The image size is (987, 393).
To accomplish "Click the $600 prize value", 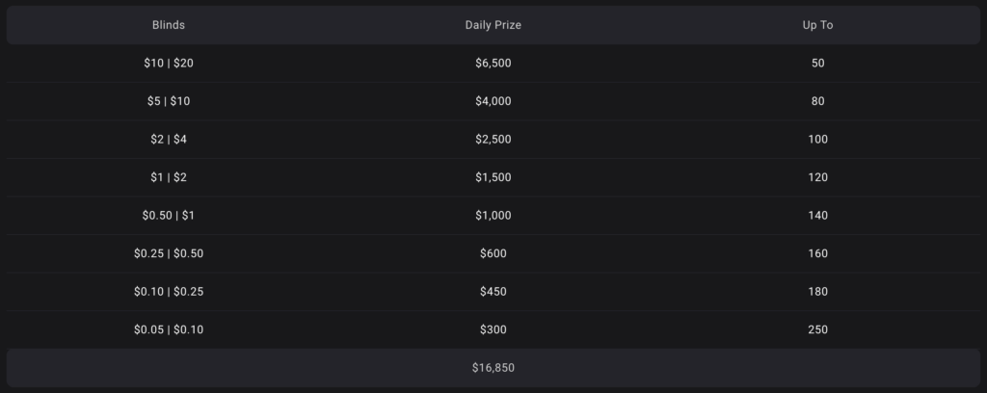I will (493, 253).
